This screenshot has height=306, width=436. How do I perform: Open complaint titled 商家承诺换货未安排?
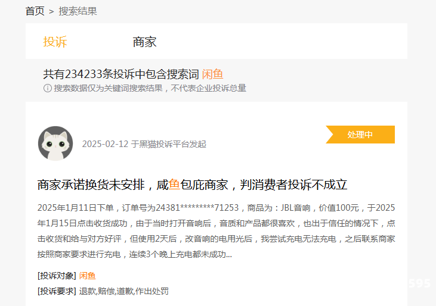(x=192, y=185)
